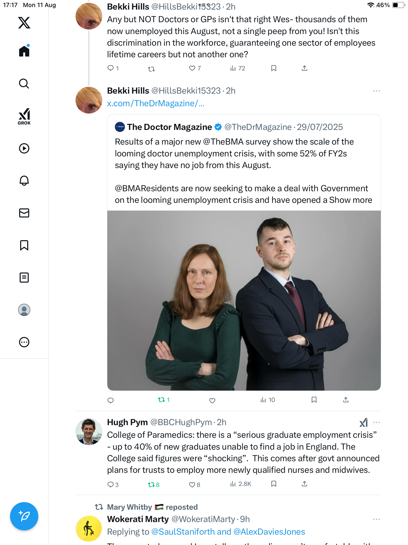Screen dimensions: 408x545
Task: Undo repost on Hugh Pym's post
Action: click(x=151, y=484)
